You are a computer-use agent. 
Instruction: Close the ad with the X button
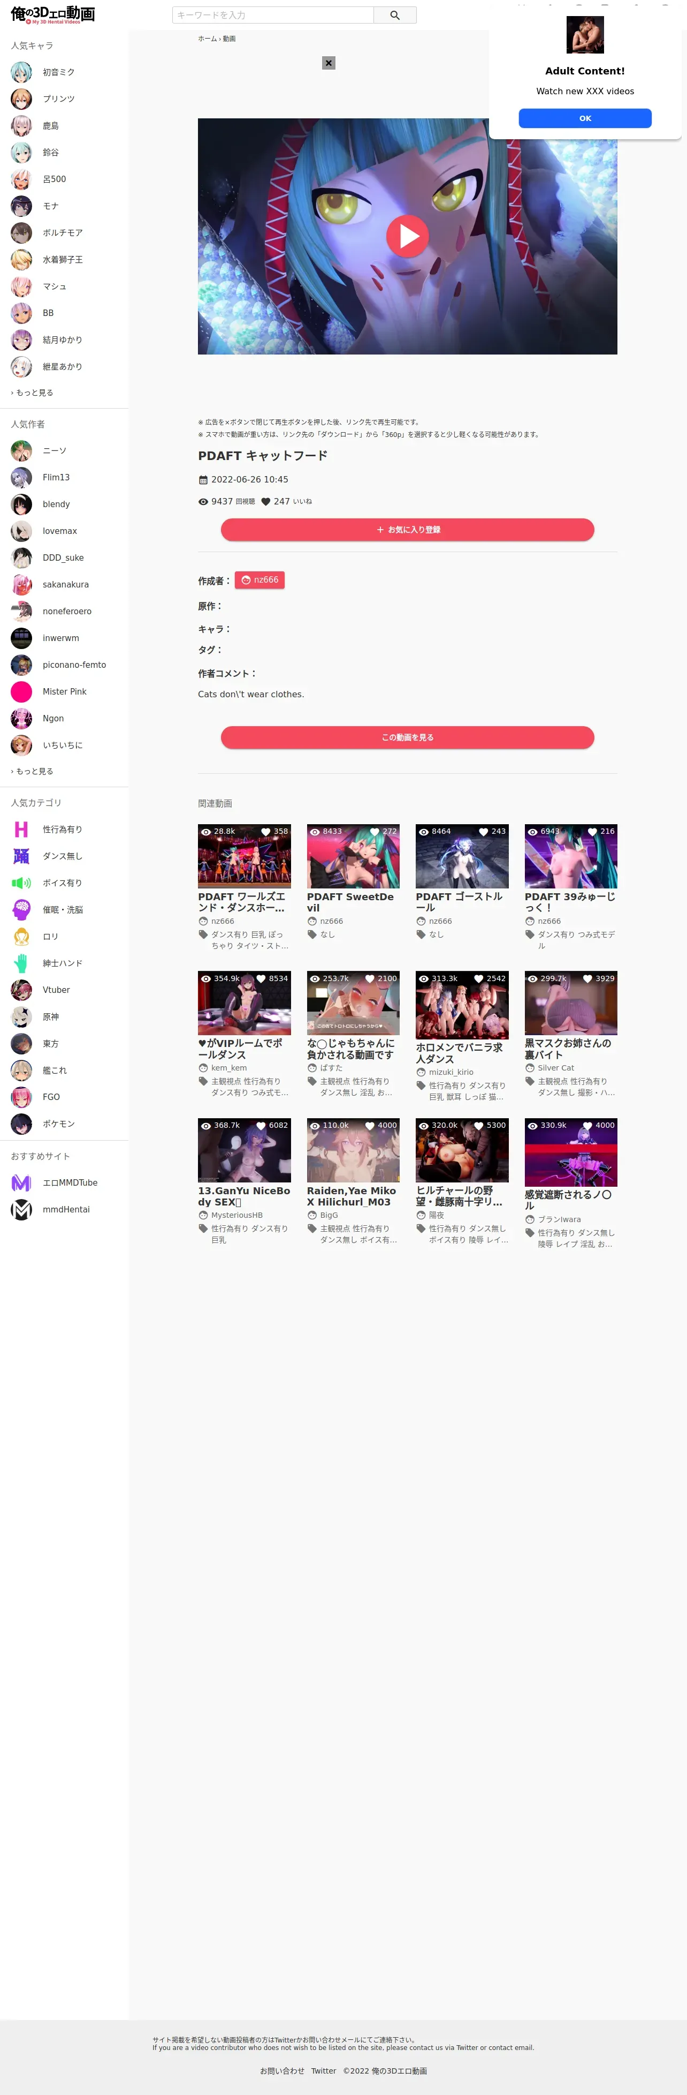click(x=329, y=63)
